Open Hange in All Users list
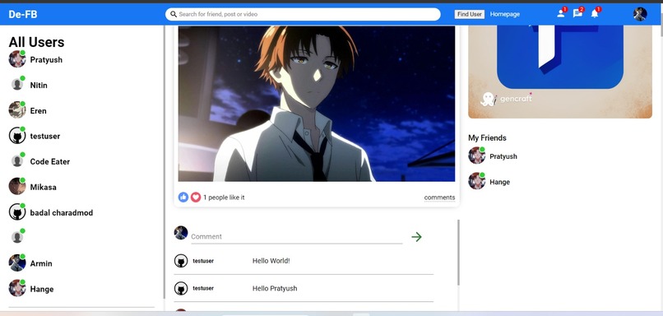Screen dimensions: 663x316 point(42,290)
